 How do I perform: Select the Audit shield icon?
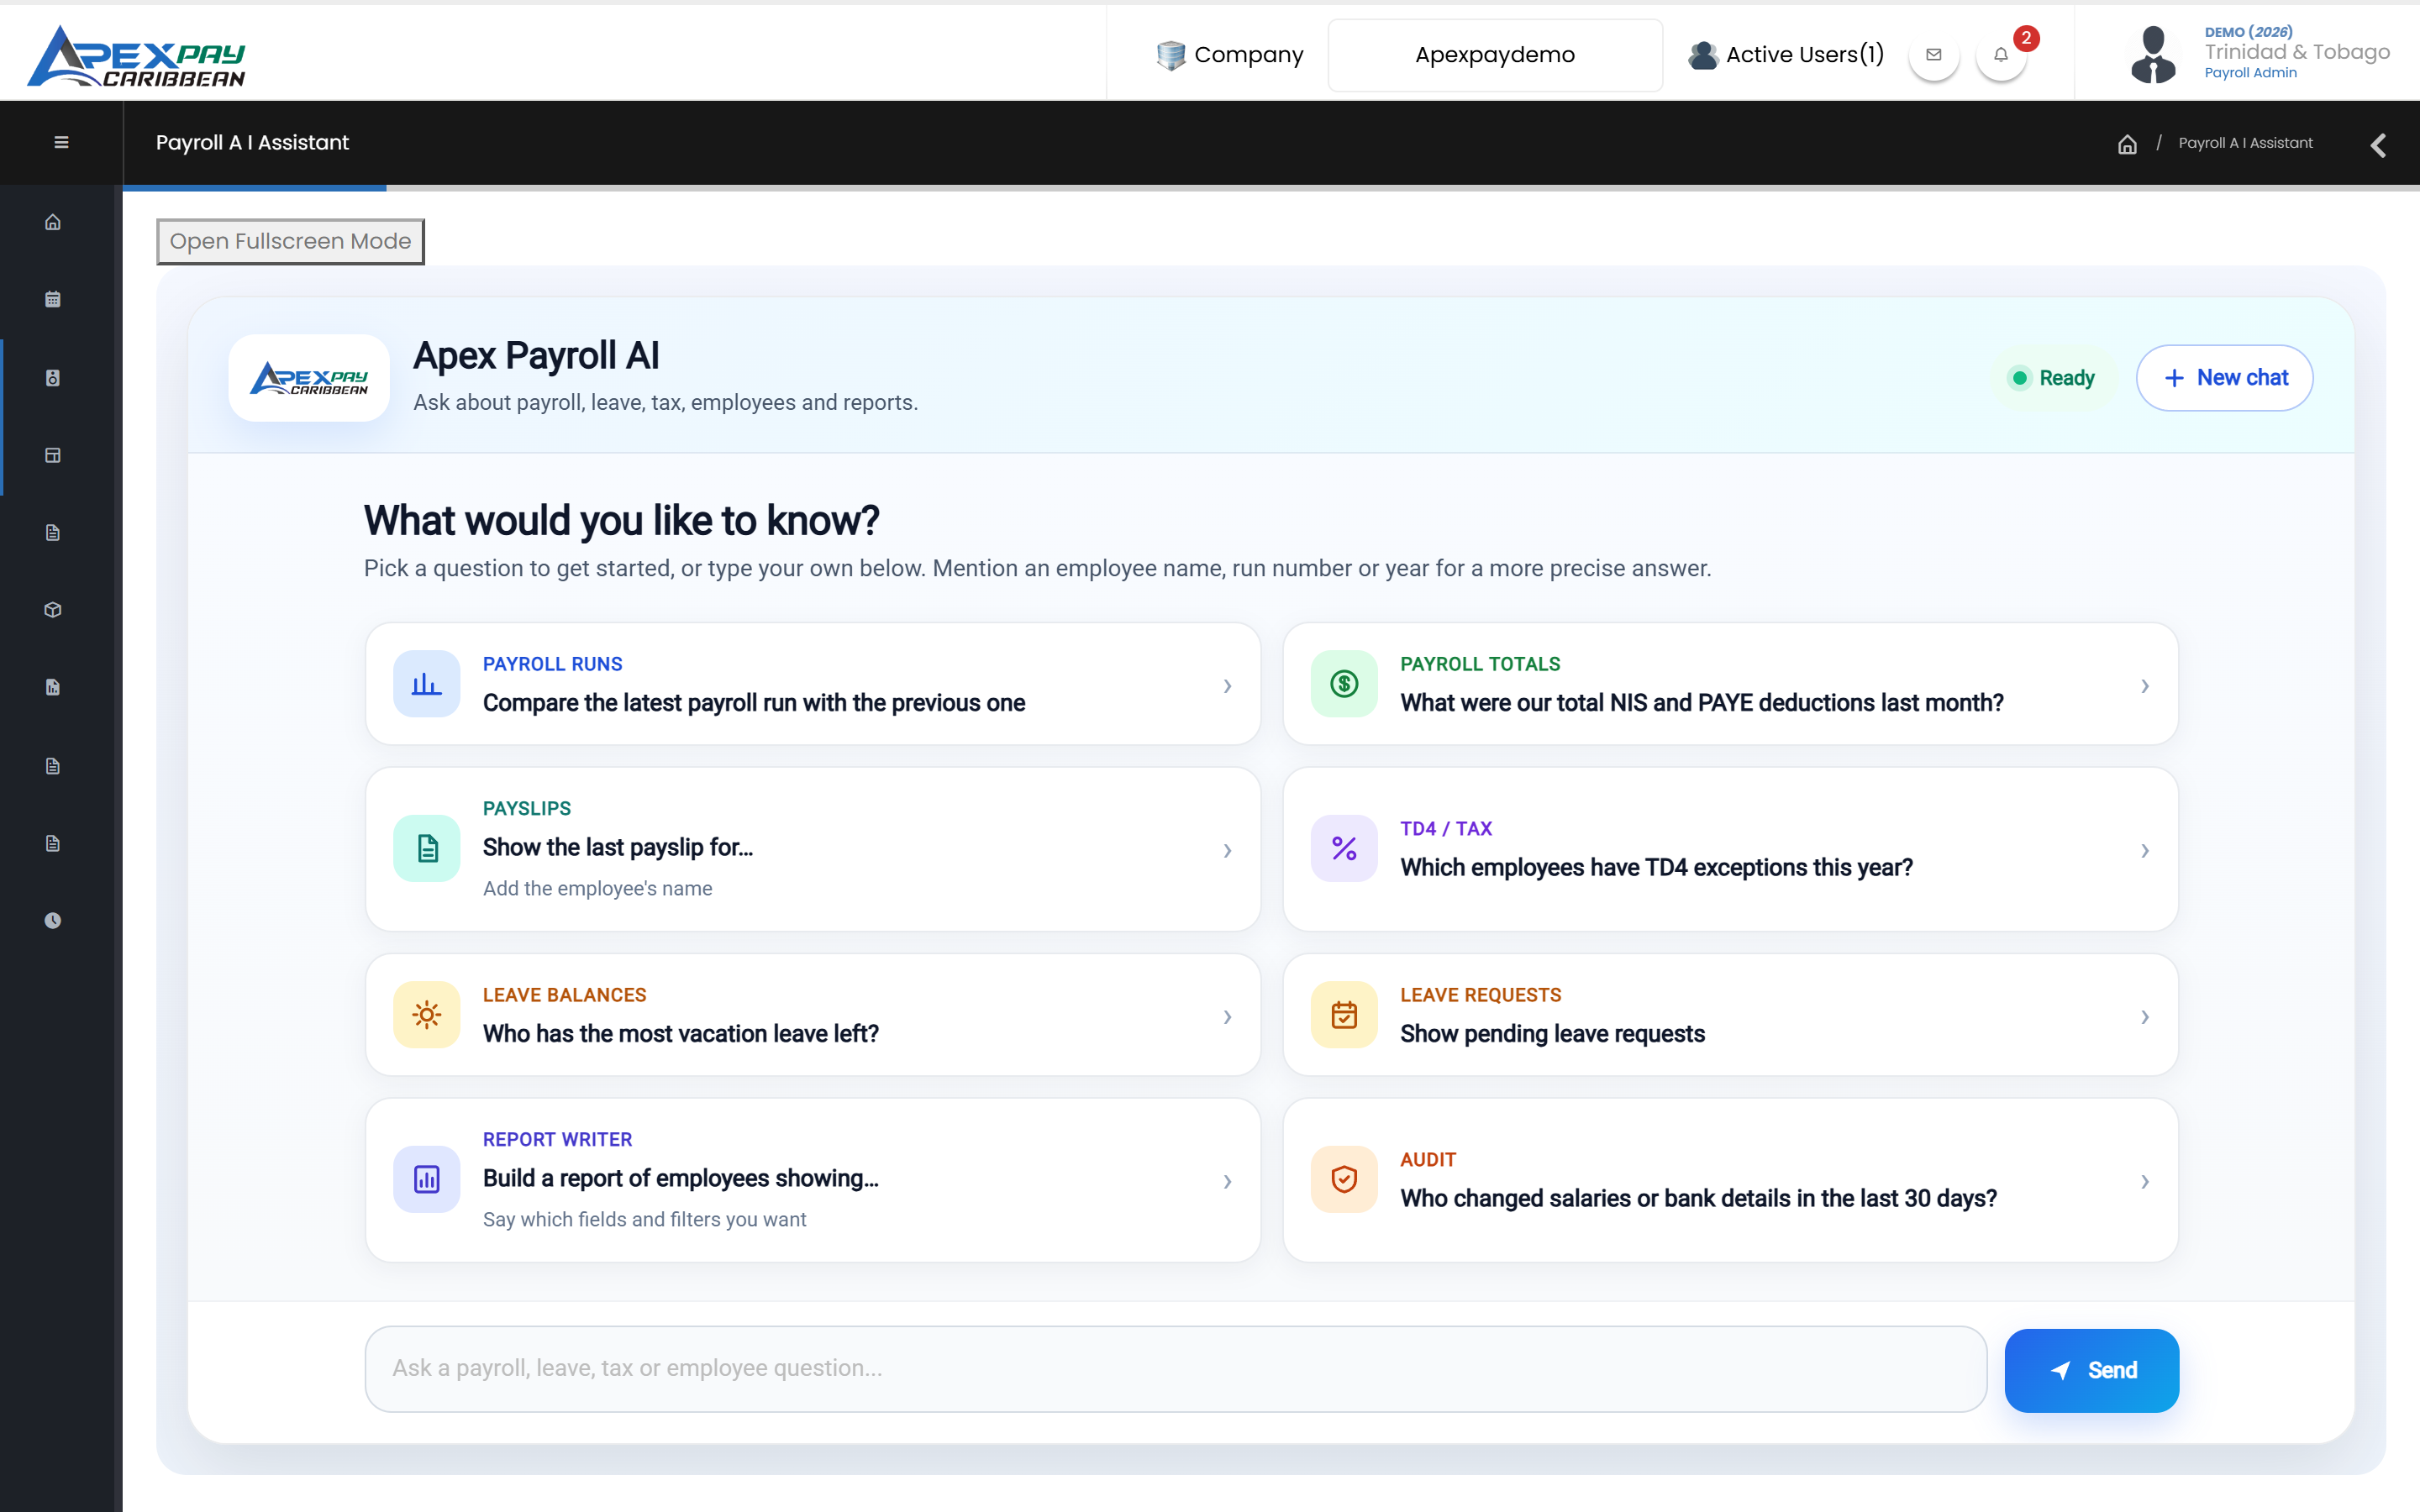coord(1344,1180)
